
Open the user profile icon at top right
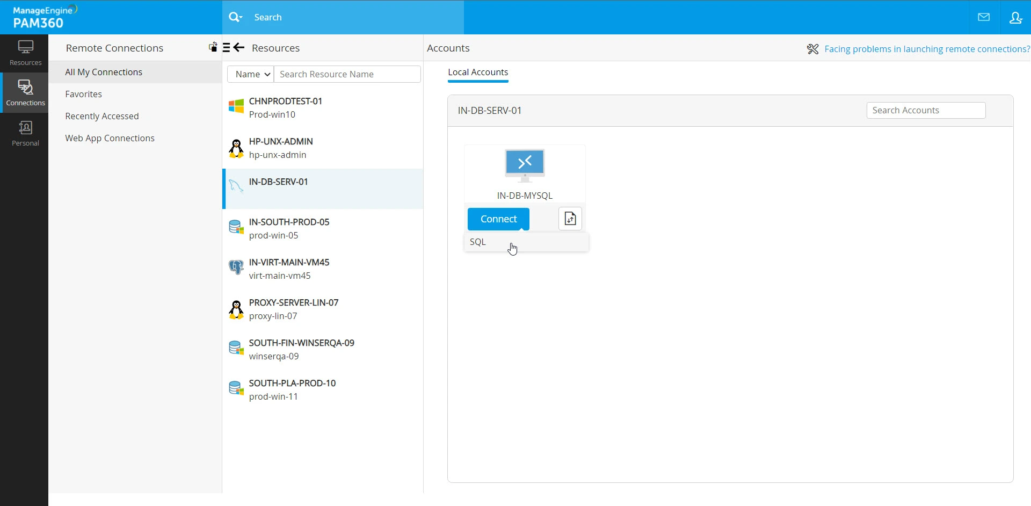(1016, 17)
